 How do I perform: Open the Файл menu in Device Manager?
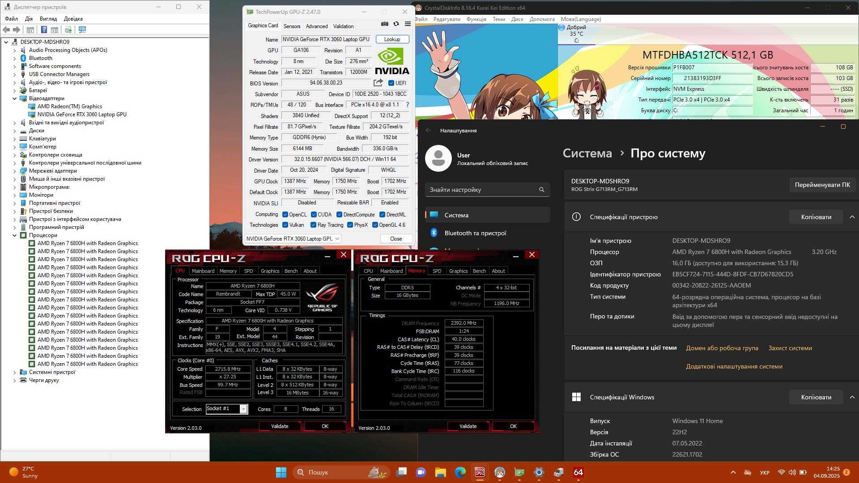pyautogui.click(x=11, y=19)
